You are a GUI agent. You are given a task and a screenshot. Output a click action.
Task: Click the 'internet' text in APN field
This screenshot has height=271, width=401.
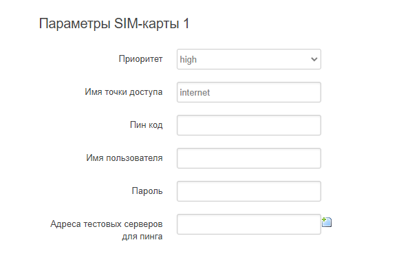tap(195, 92)
